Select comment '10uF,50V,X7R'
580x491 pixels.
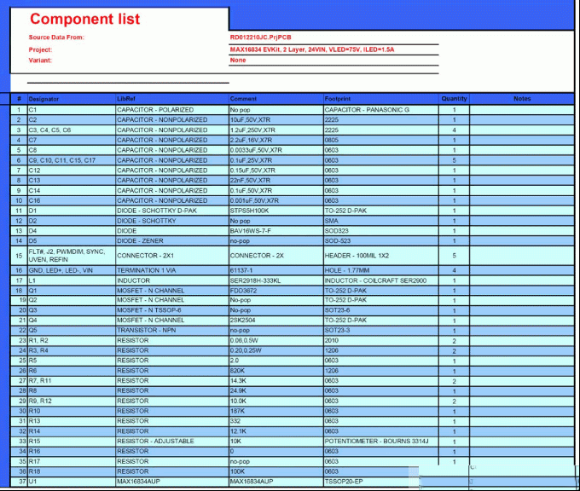coord(276,120)
